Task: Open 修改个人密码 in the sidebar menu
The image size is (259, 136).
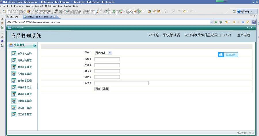Action: [22, 53]
